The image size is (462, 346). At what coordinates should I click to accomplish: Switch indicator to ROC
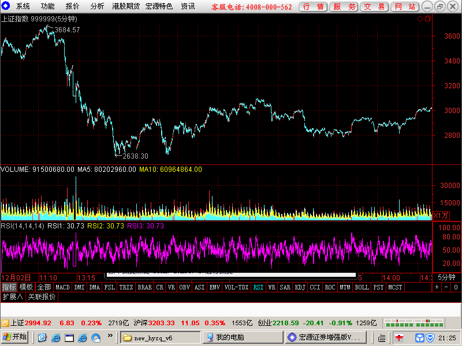tap(330, 287)
